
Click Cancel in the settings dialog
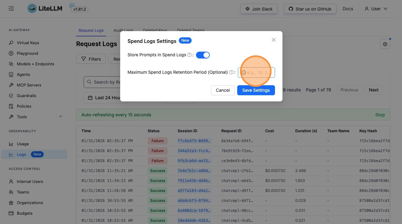pos(223,90)
